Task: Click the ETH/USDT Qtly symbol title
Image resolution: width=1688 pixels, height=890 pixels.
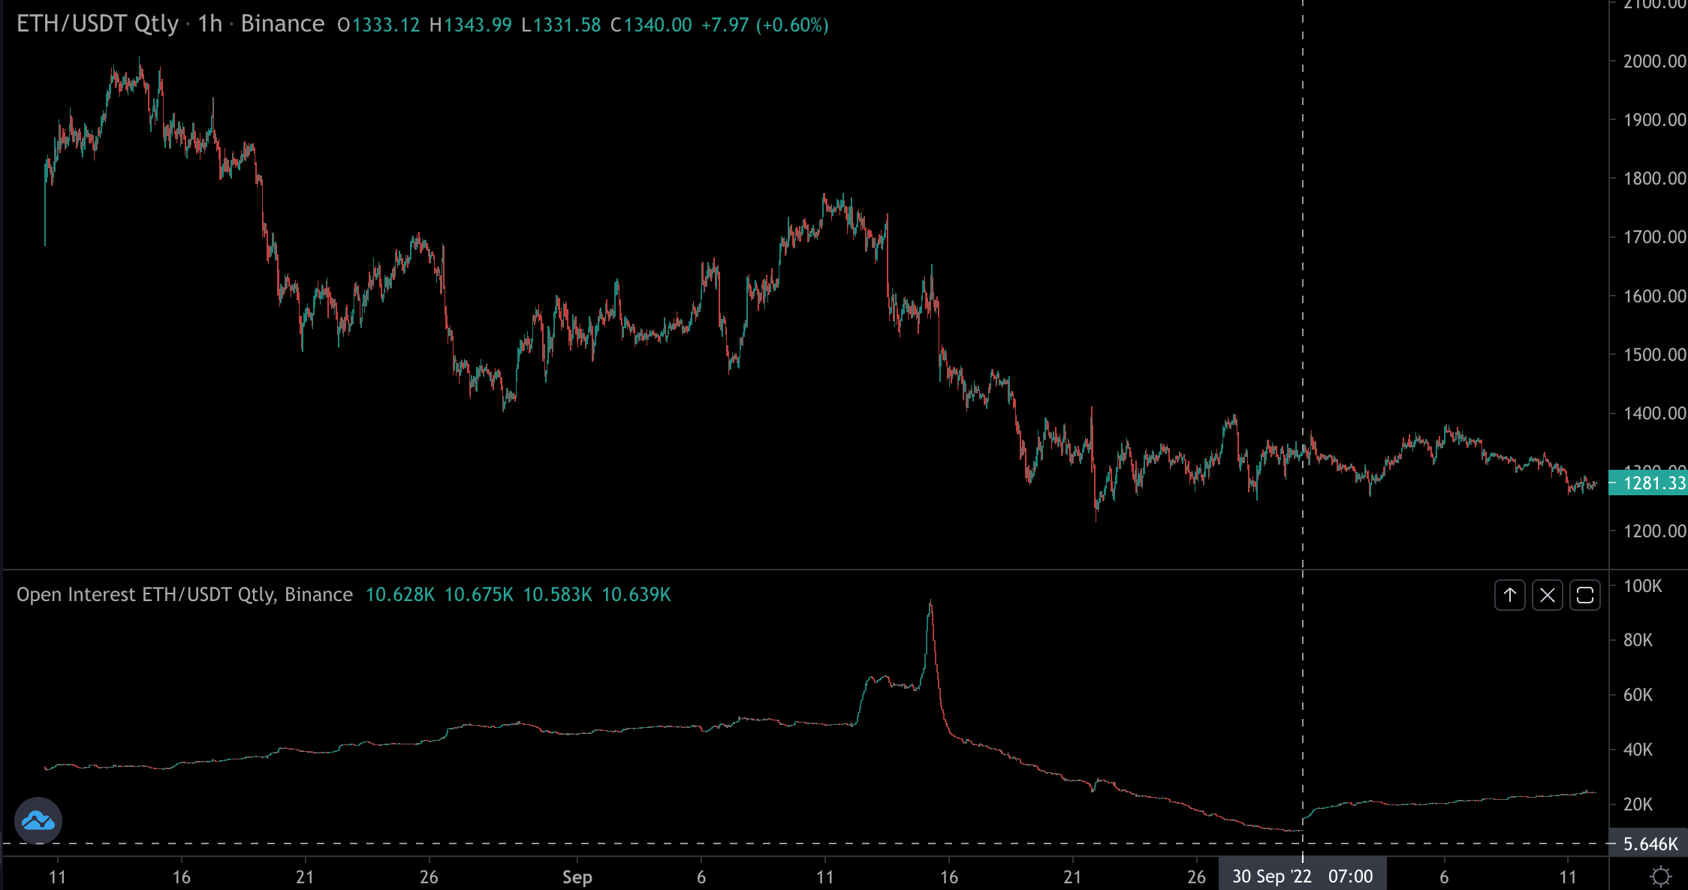Action: coord(98,24)
